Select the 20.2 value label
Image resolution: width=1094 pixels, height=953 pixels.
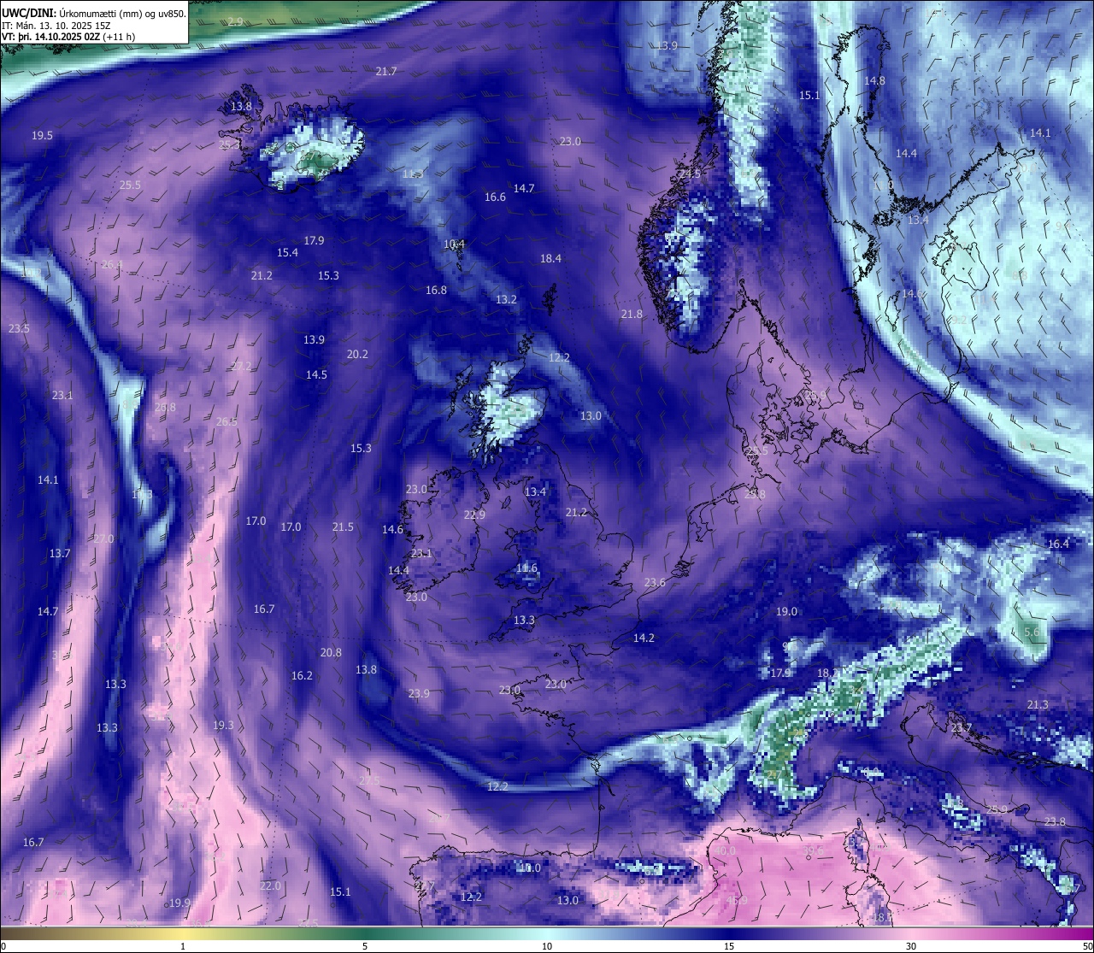pos(357,354)
